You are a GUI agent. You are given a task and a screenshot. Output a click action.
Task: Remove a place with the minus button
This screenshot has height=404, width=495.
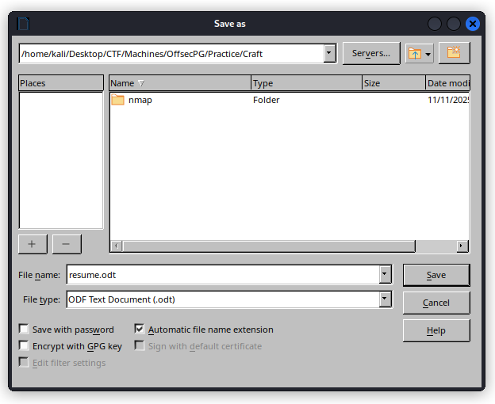pos(67,244)
